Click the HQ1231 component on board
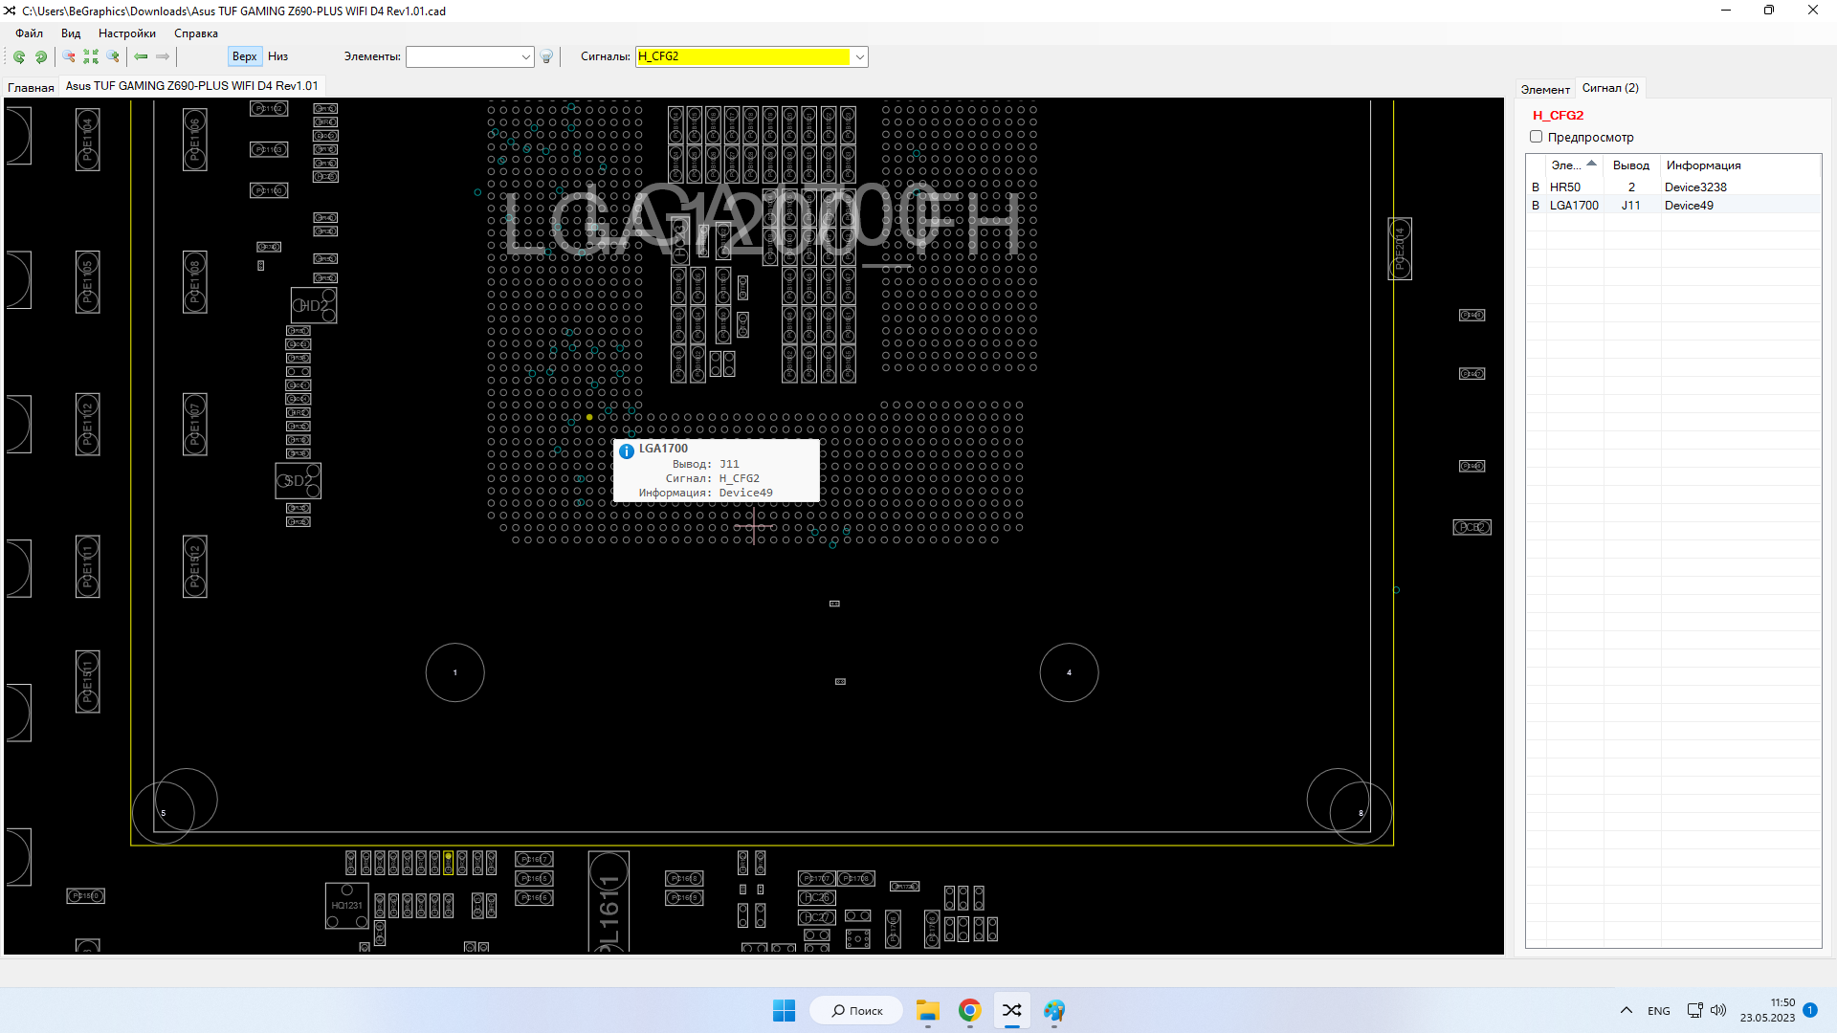 click(347, 906)
